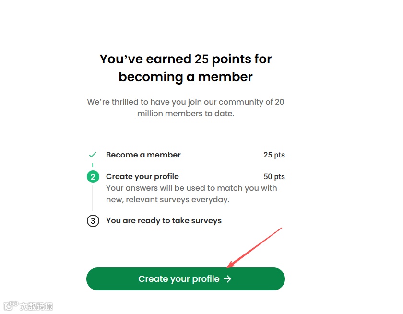Click the red annotation arrow pointing at the button
The width and height of the screenshot is (403, 314).
click(x=255, y=247)
